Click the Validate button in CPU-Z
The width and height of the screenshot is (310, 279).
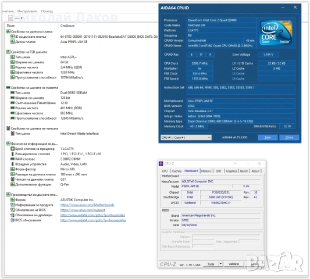click(x=234, y=264)
